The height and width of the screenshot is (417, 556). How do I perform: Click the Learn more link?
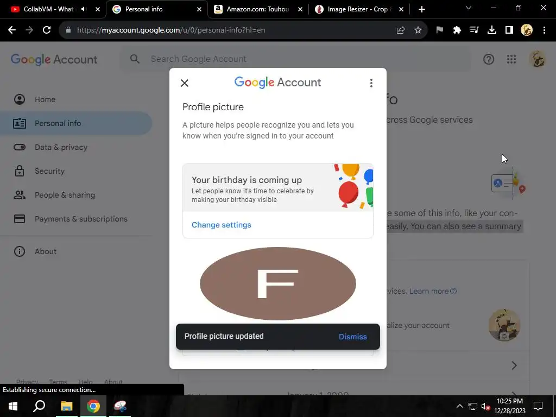point(433,291)
